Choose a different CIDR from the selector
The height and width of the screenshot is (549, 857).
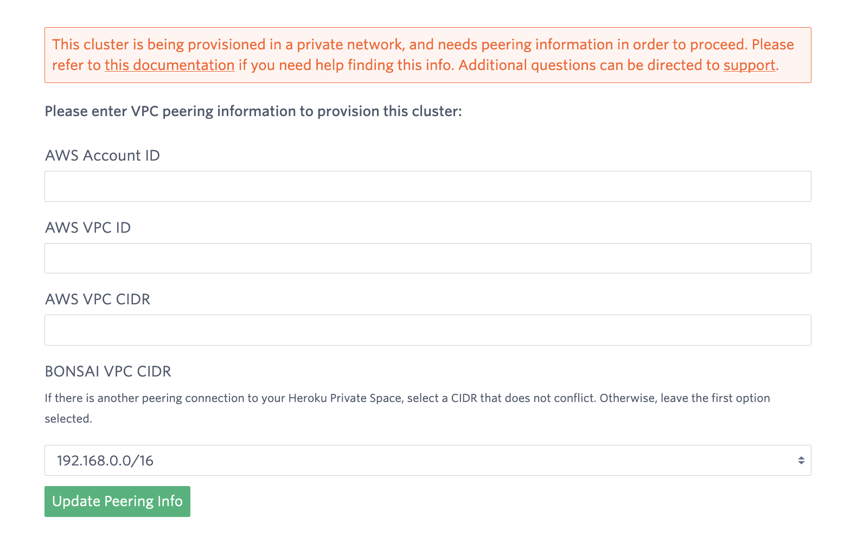(x=427, y=460)
